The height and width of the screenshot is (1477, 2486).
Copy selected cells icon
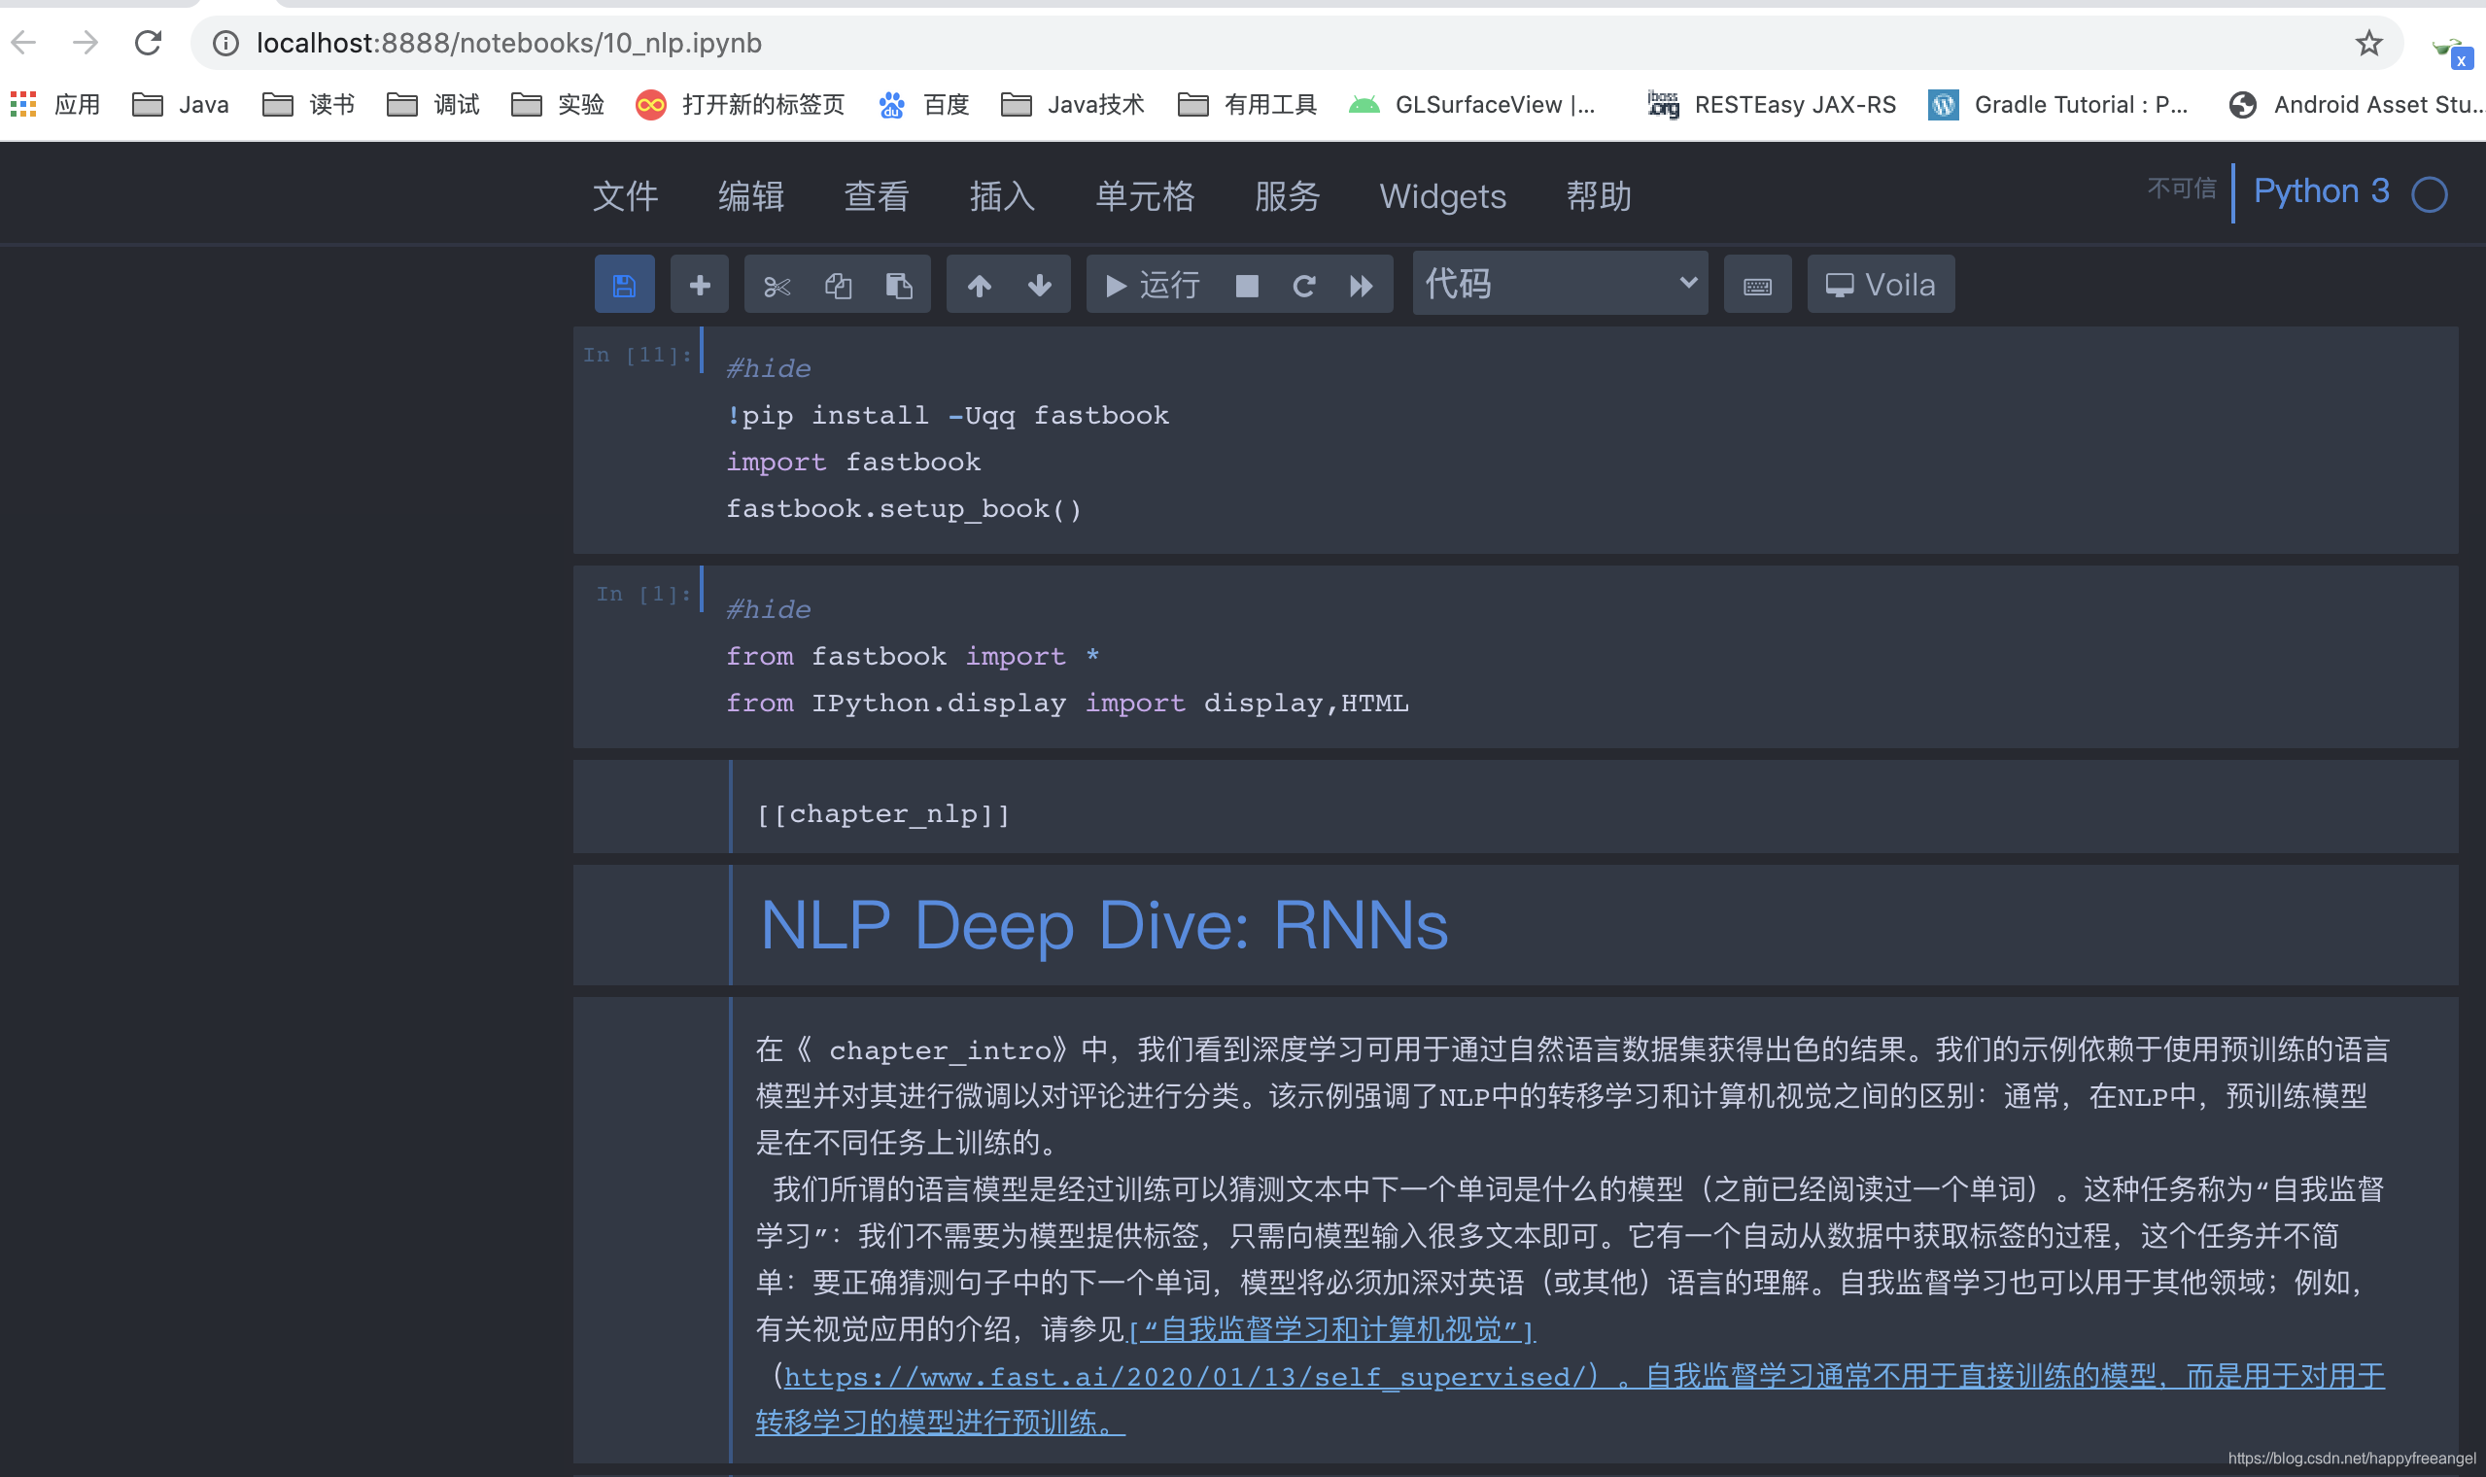(838, 286)
